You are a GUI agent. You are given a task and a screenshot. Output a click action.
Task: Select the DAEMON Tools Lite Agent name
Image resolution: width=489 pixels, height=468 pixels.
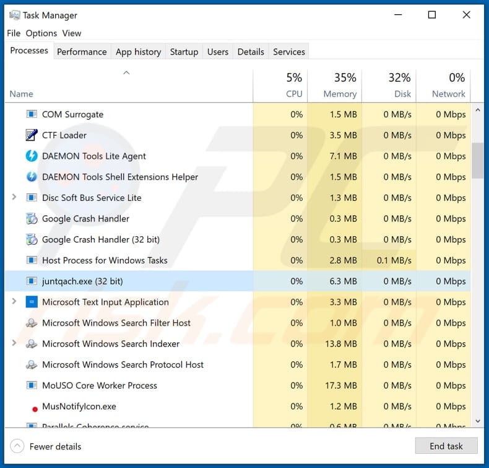click(x=94, y=156)
